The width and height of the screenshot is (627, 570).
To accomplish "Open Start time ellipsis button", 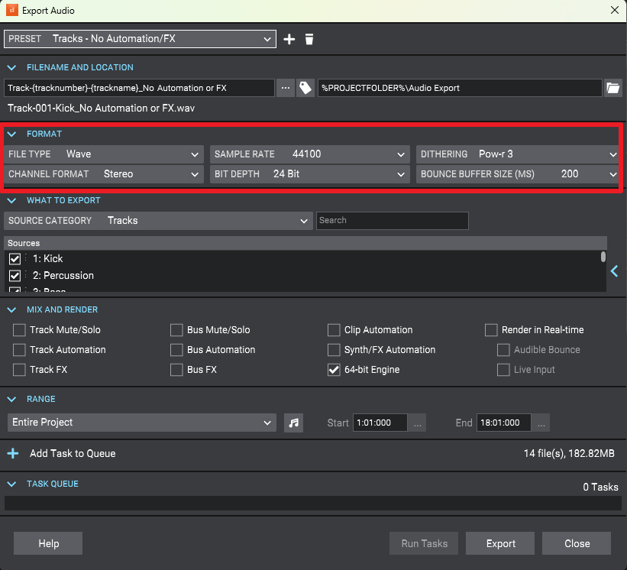I will point(417,423).
